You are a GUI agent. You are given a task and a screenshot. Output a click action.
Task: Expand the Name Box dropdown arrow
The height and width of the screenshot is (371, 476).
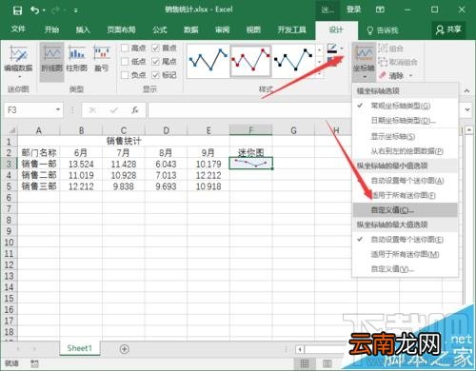[x=58, y=109]
